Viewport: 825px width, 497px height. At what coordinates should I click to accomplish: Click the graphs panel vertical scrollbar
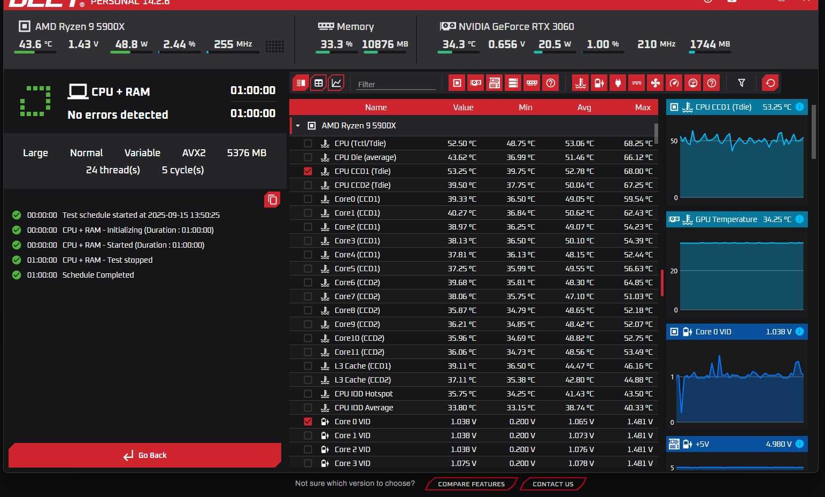coord(814,132)
